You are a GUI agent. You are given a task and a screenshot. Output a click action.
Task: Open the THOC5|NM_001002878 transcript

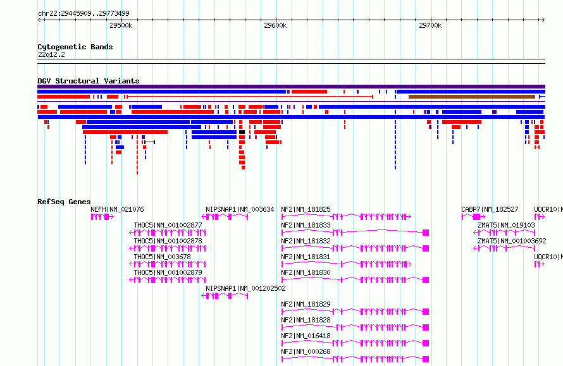tap(168, 241)
